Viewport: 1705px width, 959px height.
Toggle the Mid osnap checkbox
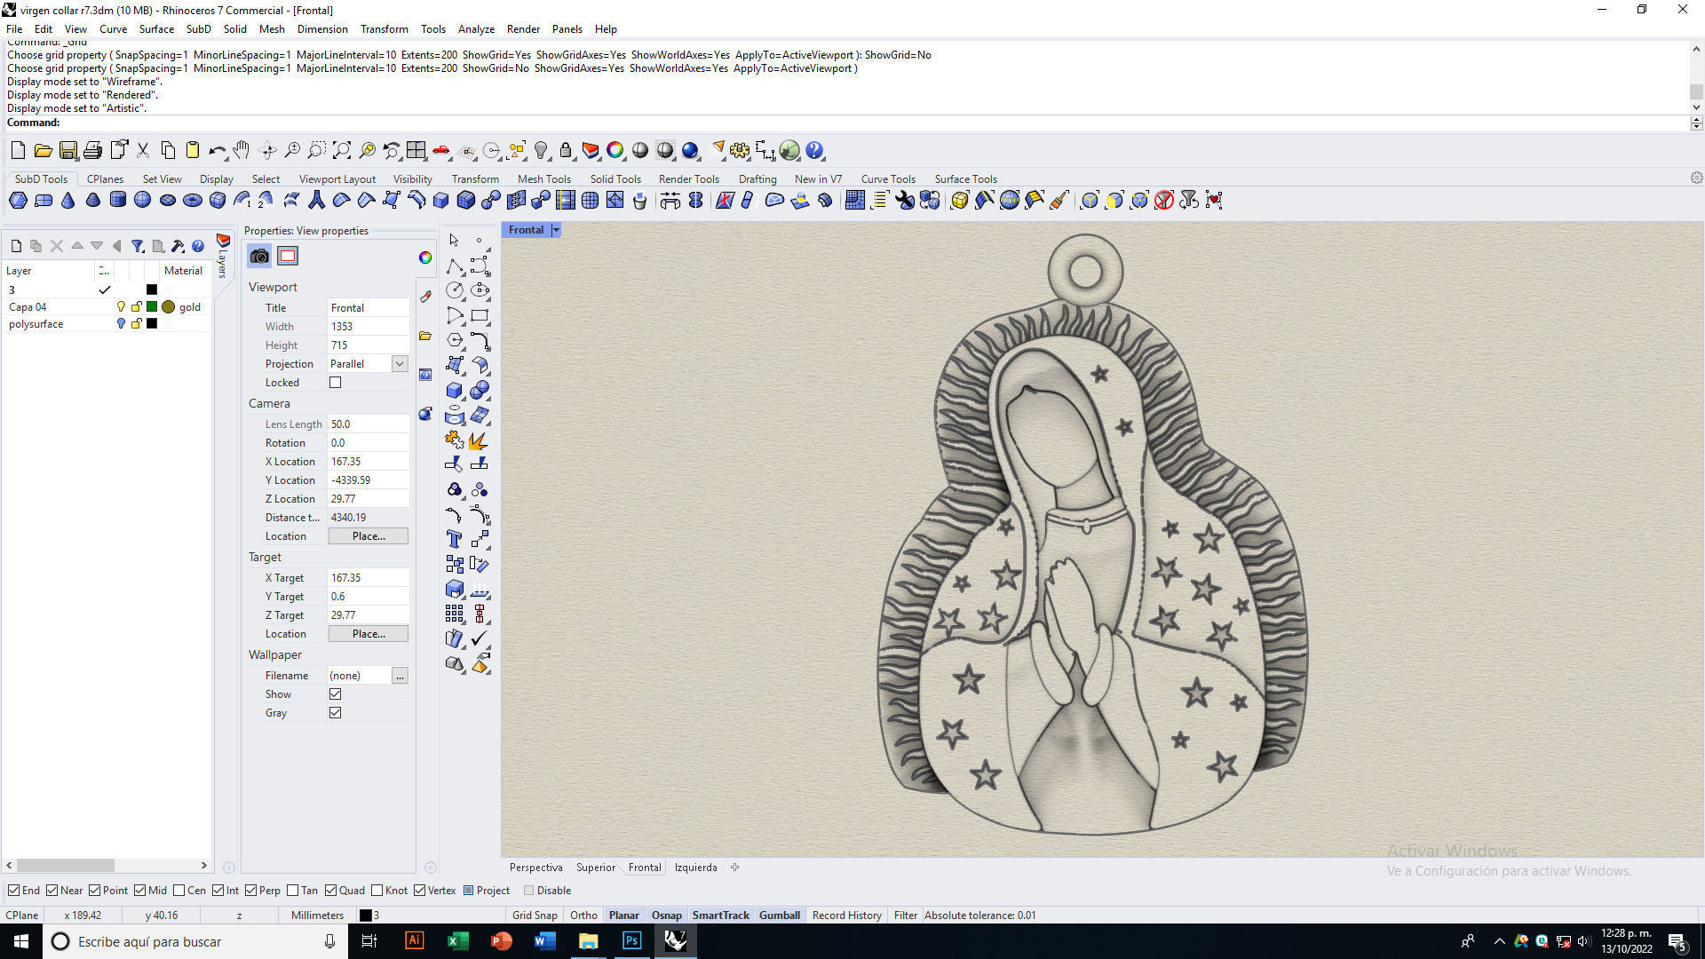coord(139,891)
